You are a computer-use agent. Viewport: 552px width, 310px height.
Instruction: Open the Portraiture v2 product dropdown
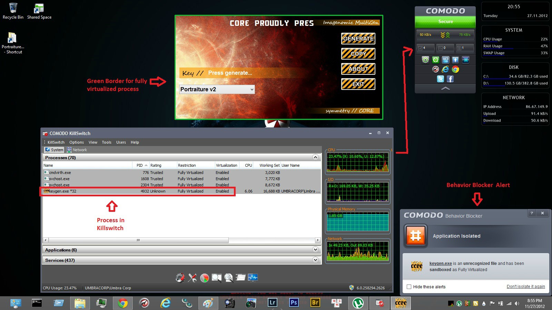coord(217,90)
